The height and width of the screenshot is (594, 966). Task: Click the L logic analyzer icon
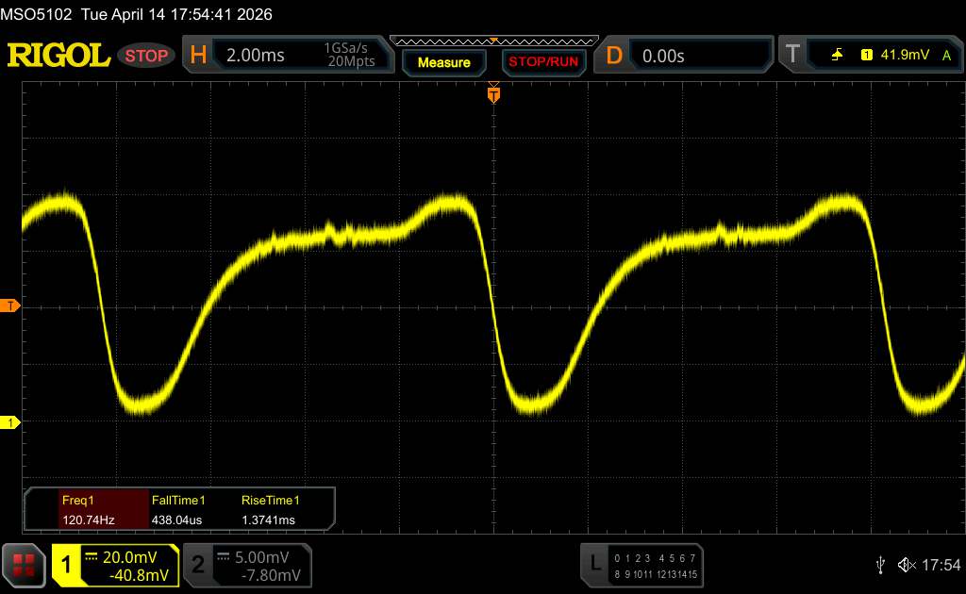[594, 564]
